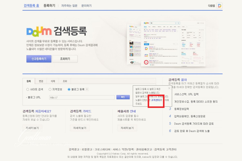Click the blue 확인 button
The image size is (242, 161).
coord(123,97)
